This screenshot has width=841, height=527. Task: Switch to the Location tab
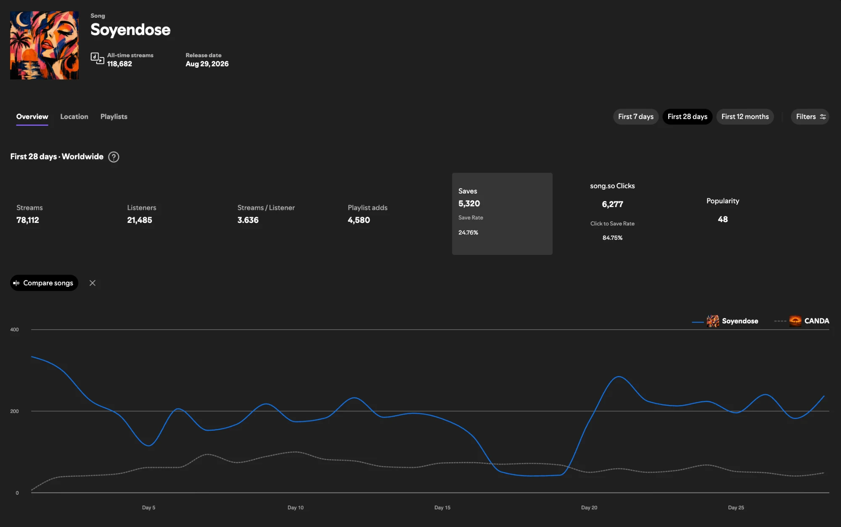pyautogui.click(x=74, y=117)
